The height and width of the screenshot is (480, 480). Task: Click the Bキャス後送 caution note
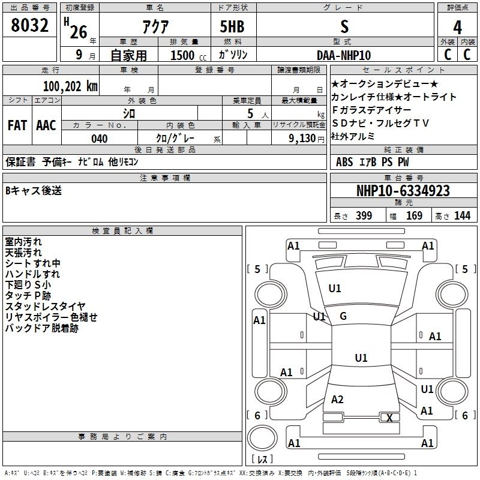click(33, 191)
